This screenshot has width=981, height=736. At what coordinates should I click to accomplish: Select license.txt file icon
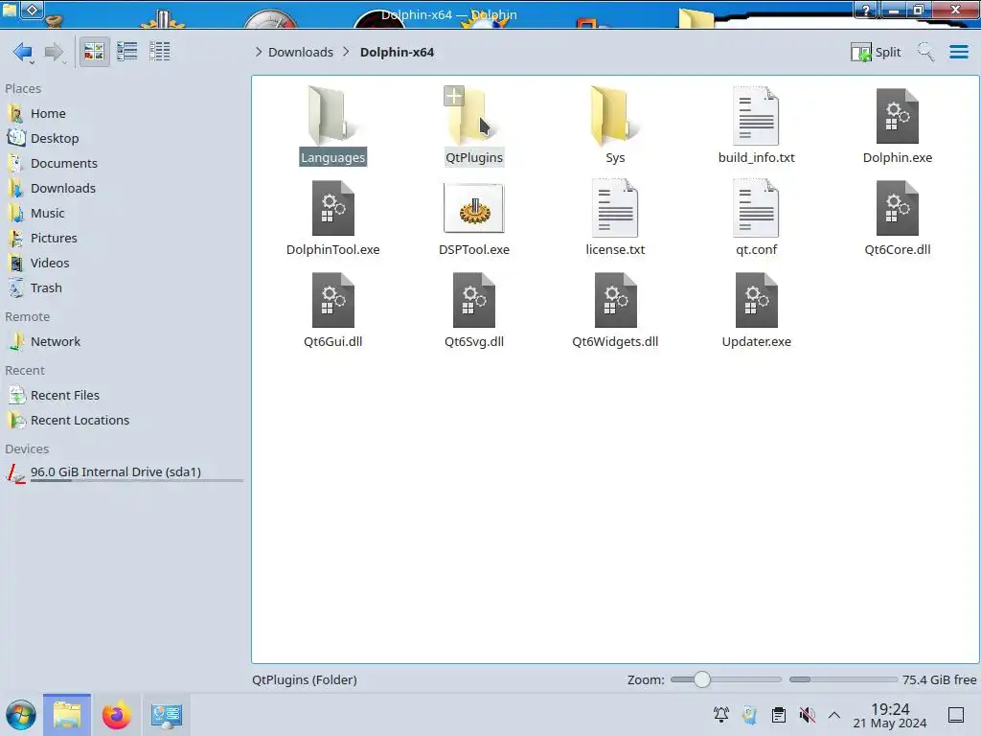(615, 208)
